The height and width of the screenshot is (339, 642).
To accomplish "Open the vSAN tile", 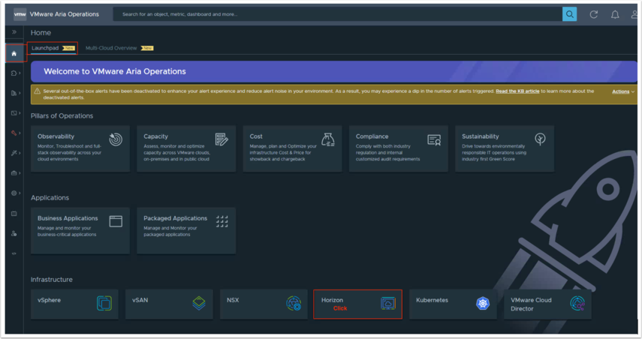I will tap(169, 304).
